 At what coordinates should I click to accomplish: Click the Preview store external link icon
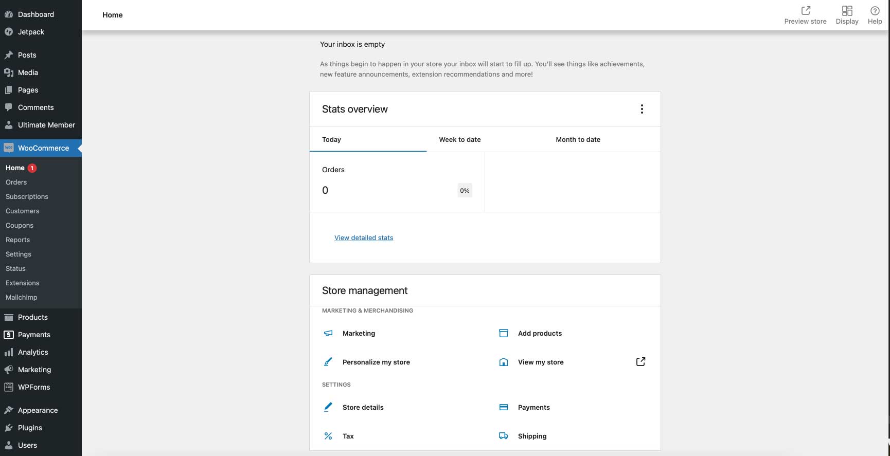[806, 10]
